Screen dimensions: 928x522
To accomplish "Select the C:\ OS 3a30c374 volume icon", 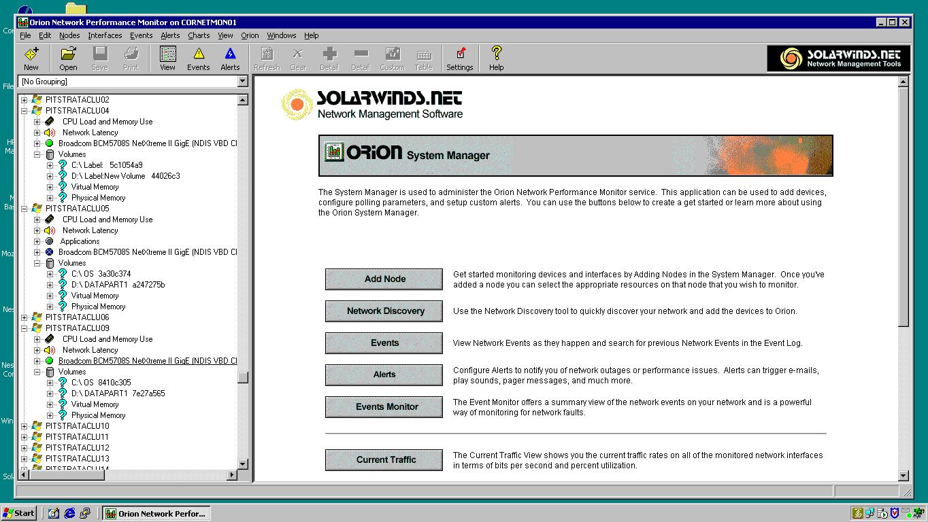I will coord(63,274).
